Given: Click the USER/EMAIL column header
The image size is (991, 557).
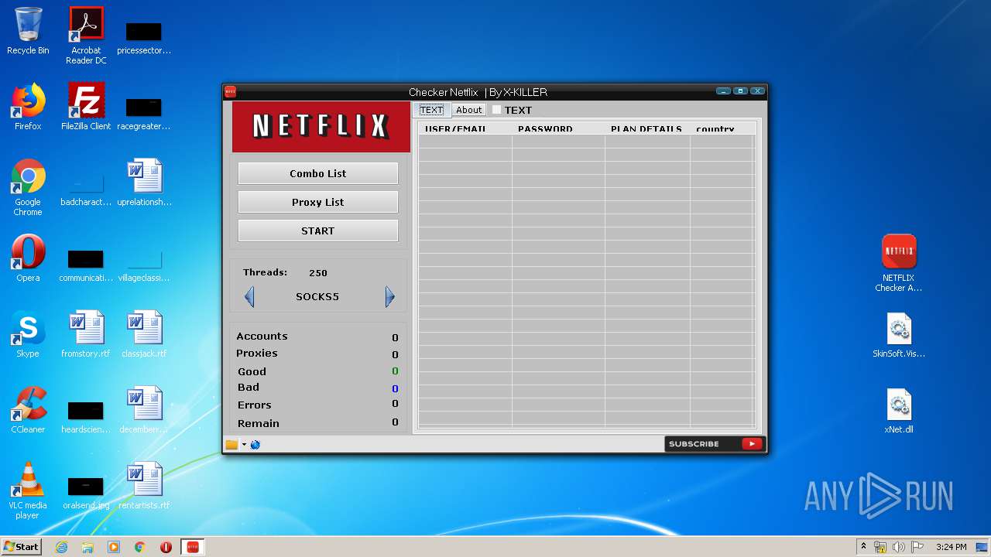Looking at the screenshot, I should [x=465, y=128].
